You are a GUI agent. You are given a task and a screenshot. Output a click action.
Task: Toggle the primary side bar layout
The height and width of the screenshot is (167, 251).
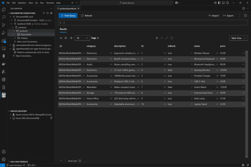pyautogui.click(x=219, y=3)
